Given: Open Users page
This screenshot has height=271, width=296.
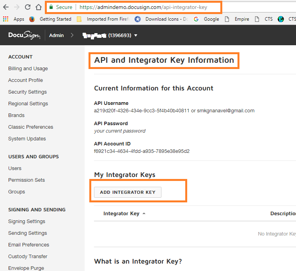Looking at the screenshot, I should 15,168.
